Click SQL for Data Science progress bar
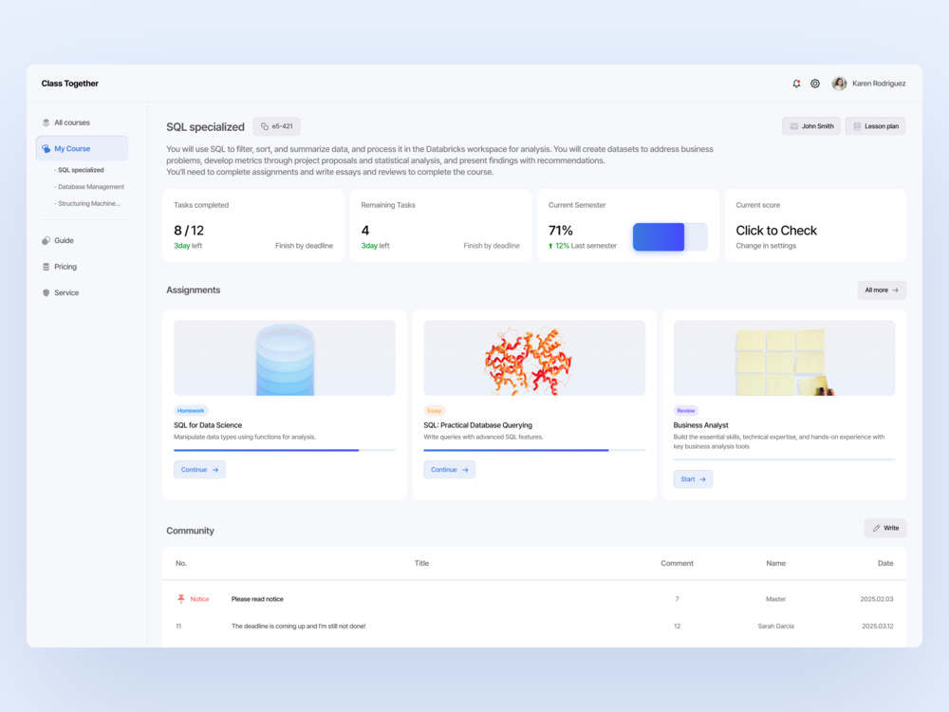Screen dimensions: 949x712 pos(285,450)
